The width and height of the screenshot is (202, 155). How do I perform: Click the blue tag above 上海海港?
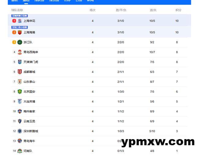click(x=20, y=27)
